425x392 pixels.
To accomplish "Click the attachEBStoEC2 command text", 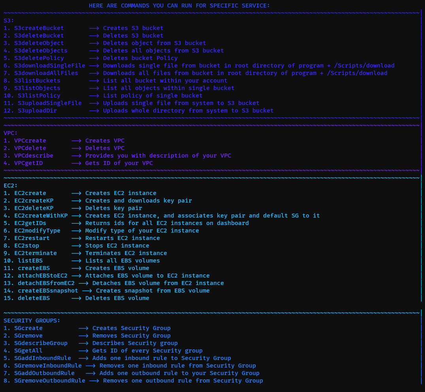I will pos(42,276).
